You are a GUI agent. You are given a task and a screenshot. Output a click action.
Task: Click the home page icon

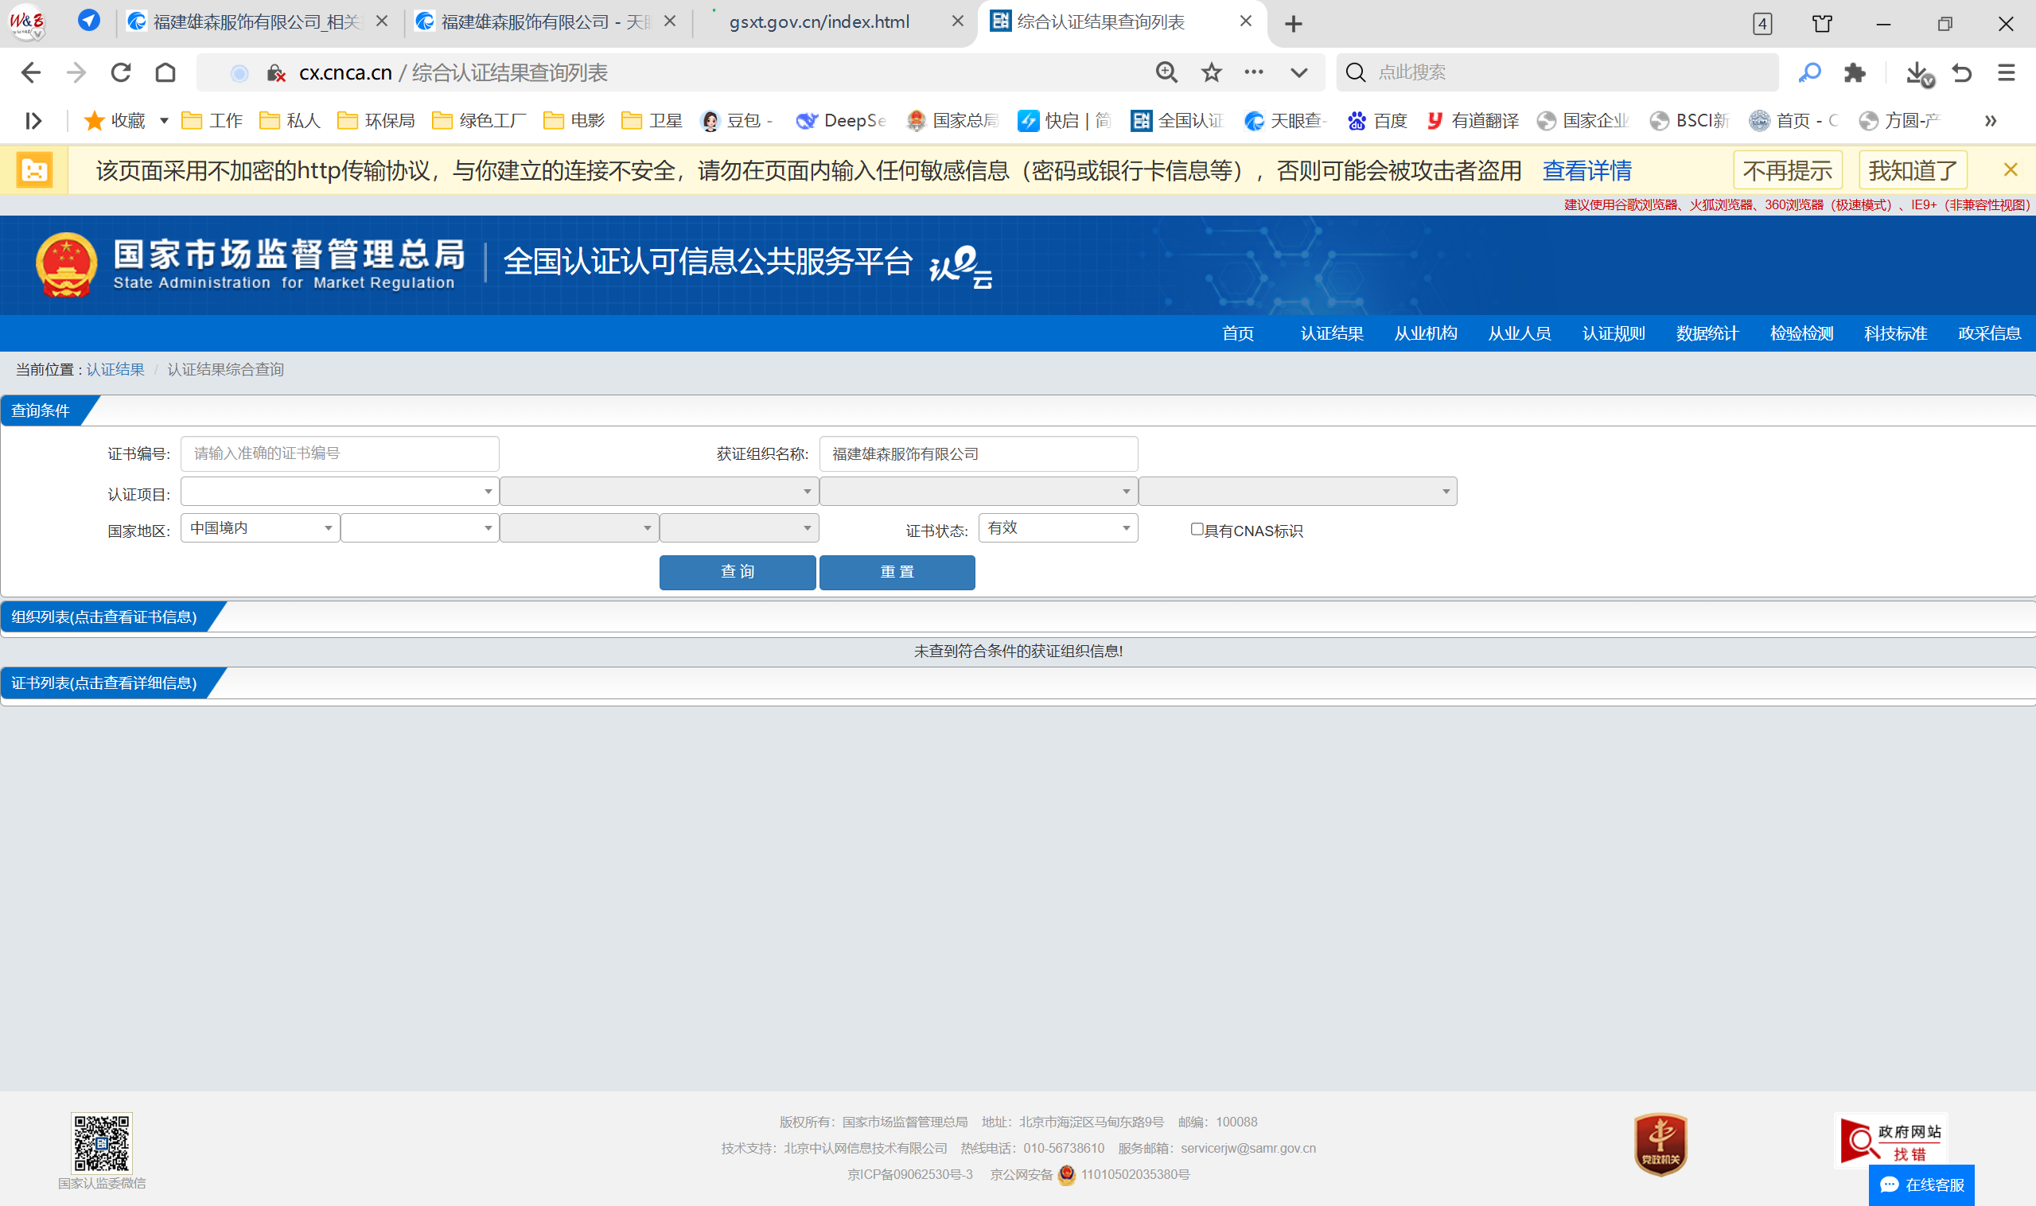click(165, 72)
